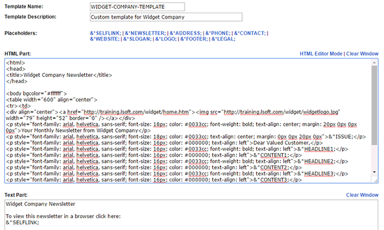Click the &*SELFLINK; line in Text Part
This screenshot has width=384, height=230.
pos(22,223)
